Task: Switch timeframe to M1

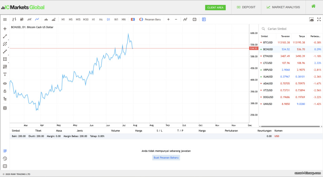Action: tap(63, 20)
